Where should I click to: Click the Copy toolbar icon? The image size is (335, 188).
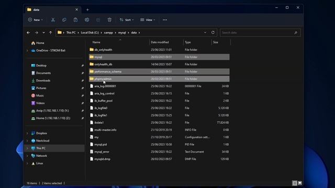click(64, 20)
